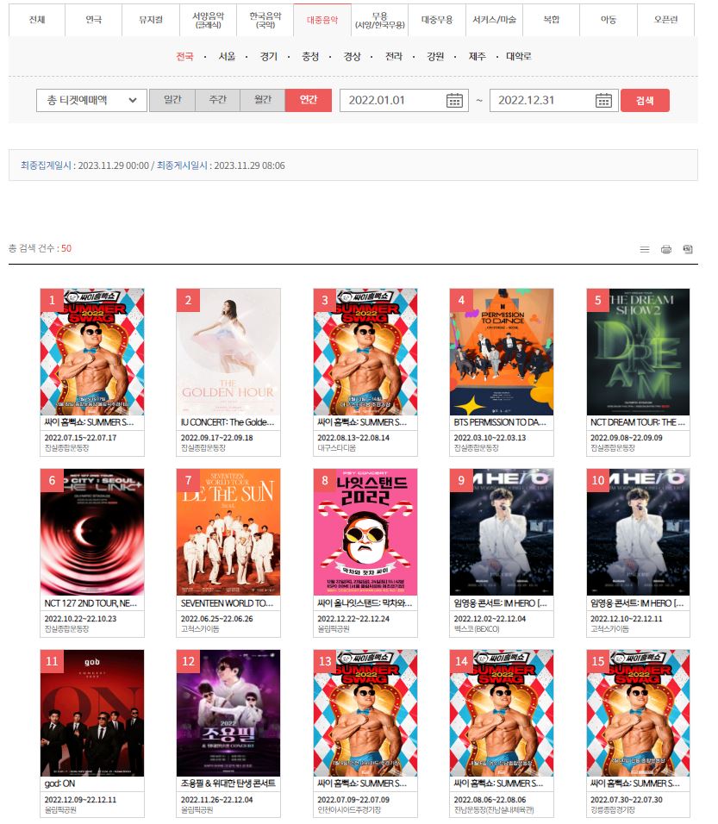Select the 주간 period toggle
718x824 pixels.
pos(217,100)
